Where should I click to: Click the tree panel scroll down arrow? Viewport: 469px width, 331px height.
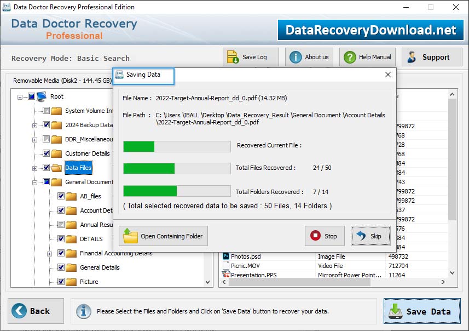click(207, 282)
